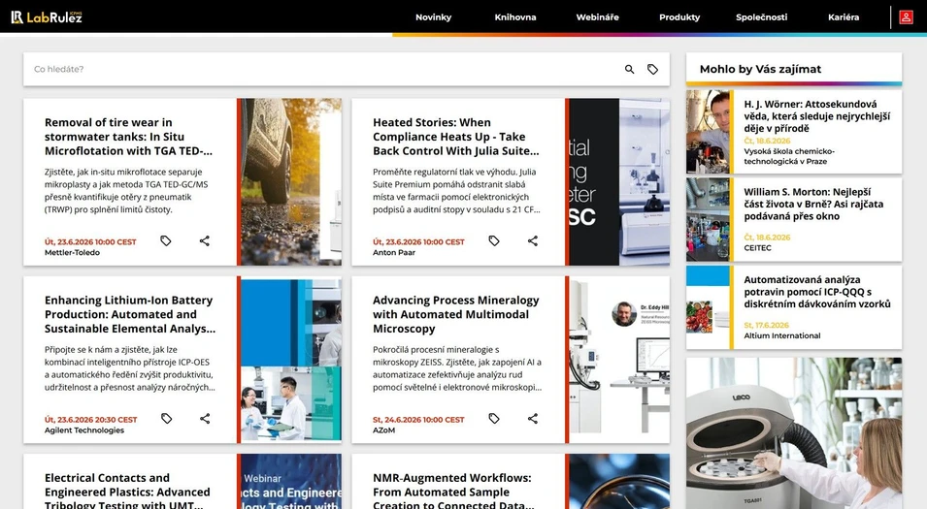
Task: Click 'St, 24.6.2026 10:00 CEST' date
Action: coord(418,420)
